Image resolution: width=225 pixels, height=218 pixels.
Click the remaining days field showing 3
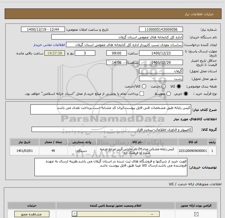pyautogui.click(x=85, y=53)
